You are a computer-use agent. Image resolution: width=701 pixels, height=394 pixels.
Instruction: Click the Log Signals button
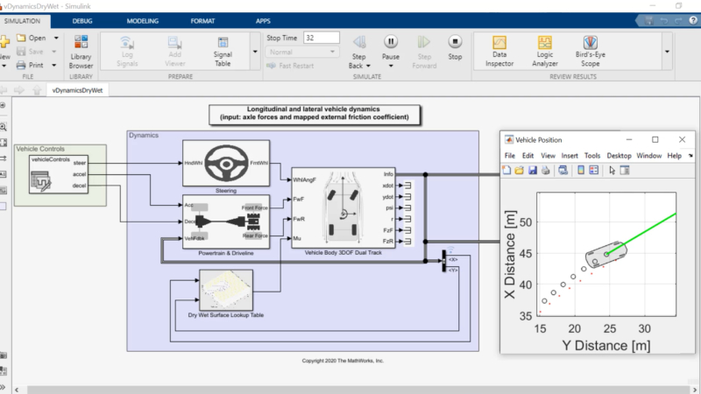(x=127, y=52)
